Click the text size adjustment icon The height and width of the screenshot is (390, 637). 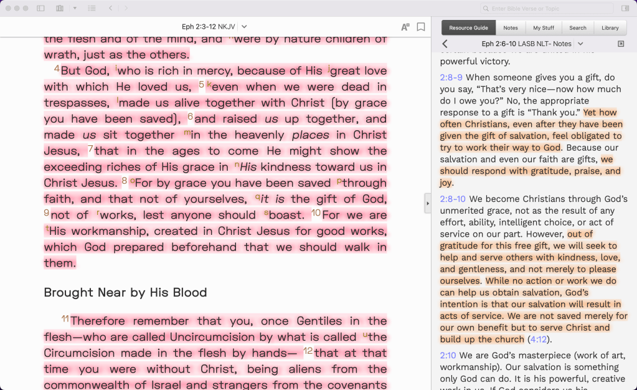coord(405,27)
